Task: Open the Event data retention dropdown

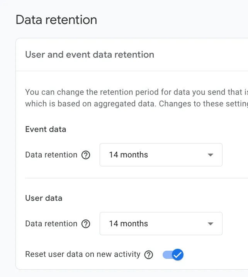Action: [x=161, y=155]
